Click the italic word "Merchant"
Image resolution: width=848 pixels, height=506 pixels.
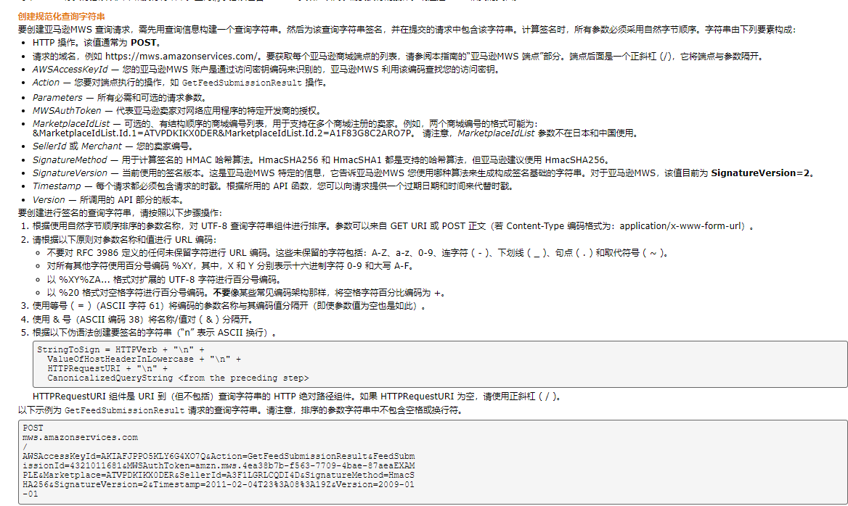[x=102, y=146]
